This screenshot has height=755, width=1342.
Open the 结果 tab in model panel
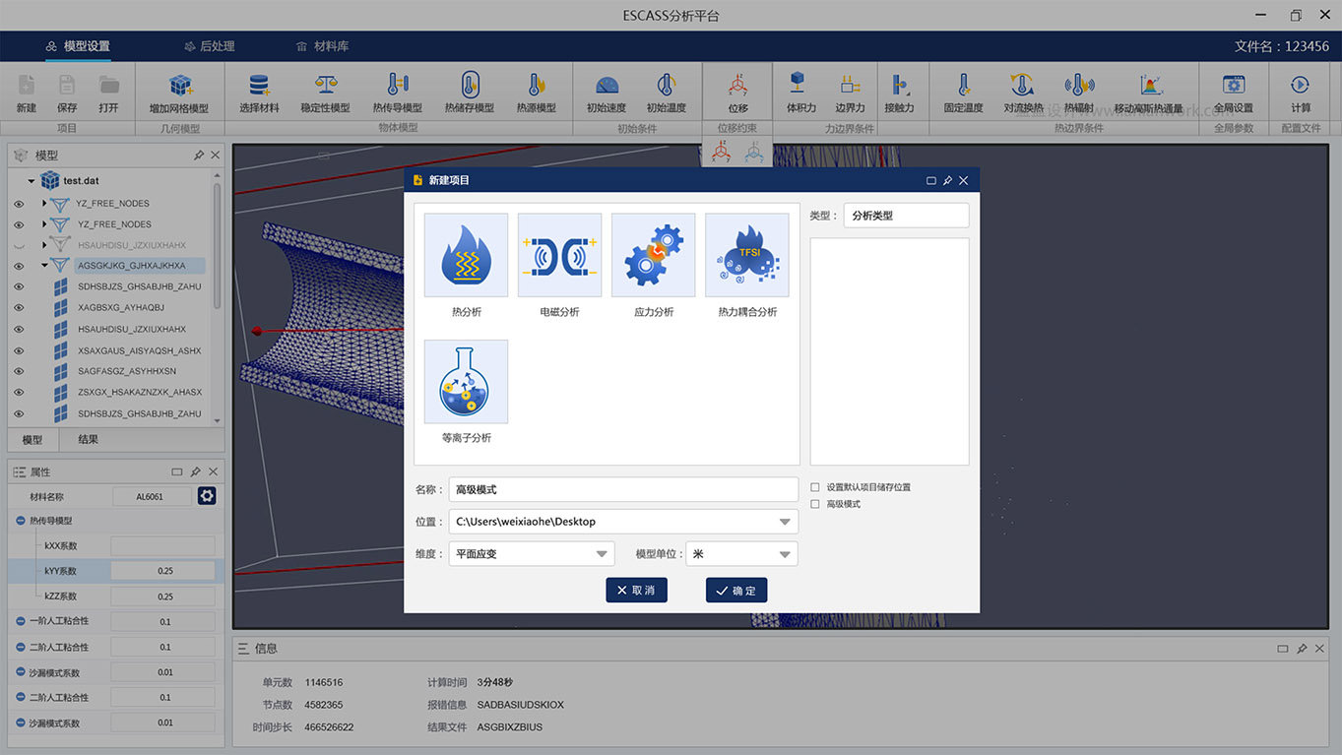point(88,439)
